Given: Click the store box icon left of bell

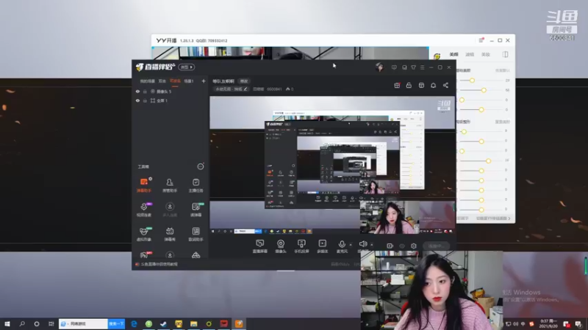Looking at the screenshot, I should [421, 85].
